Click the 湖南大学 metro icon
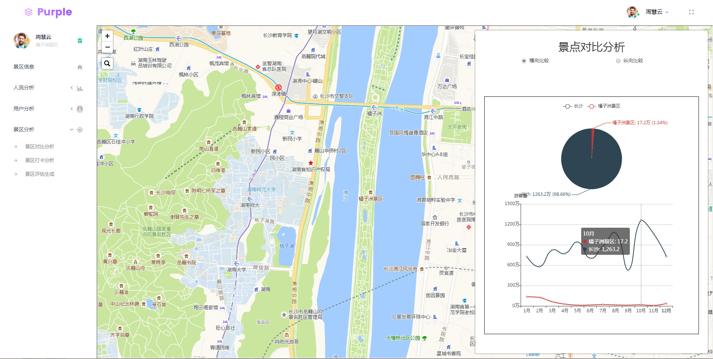This screenshot has height=359, width=713. pyautogui.click(x=237, y=263)
